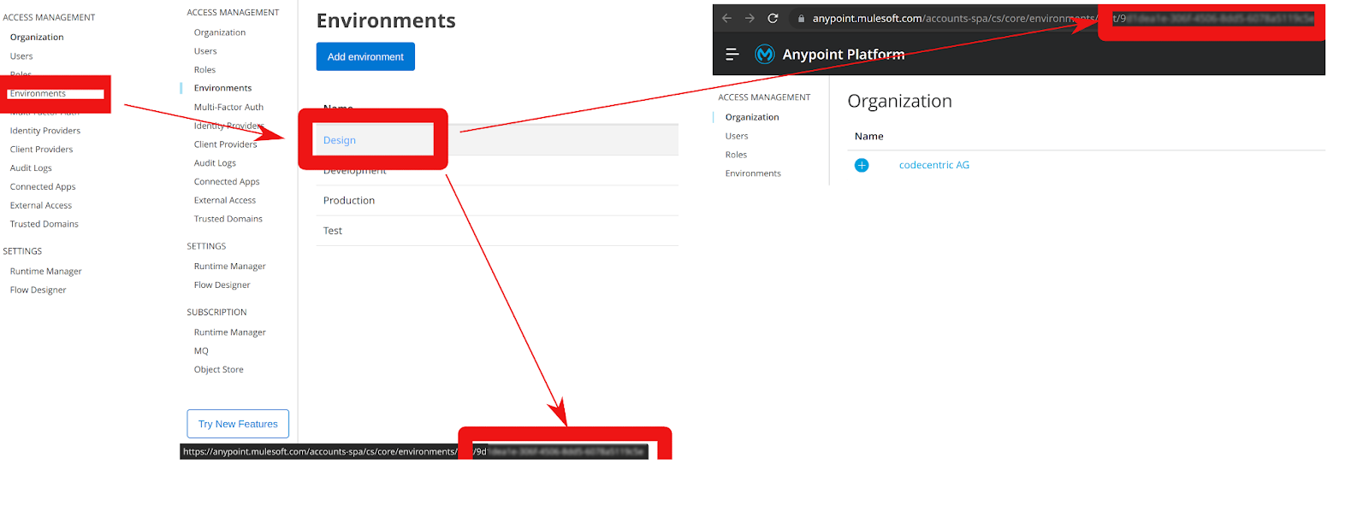This screenshot has height=505, width=1369.
Task: Click the Add environment button
Action: pyautogui.click(x=365, y=56)
